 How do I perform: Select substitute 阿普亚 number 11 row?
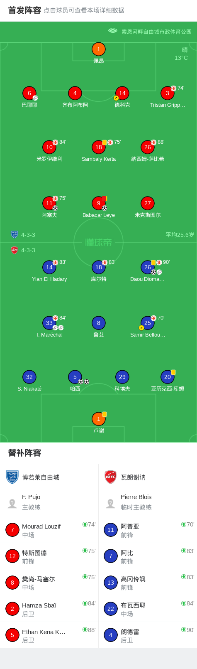tap(148, 530)
